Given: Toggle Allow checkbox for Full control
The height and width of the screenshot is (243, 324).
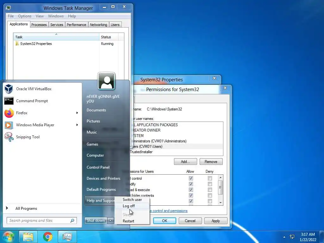Looking at the screenshot, I should (191, 178).
